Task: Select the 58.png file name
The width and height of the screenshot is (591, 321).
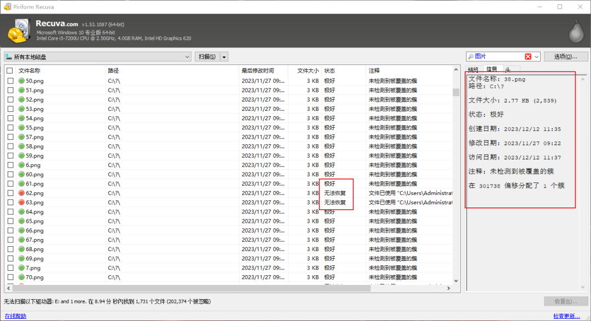Action: coord(34,146)
